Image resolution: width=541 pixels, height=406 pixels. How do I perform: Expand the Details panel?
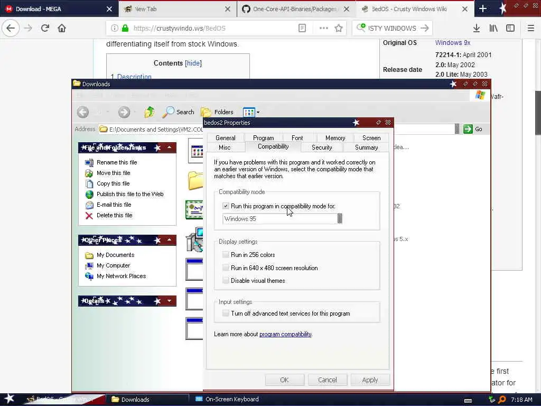click(169, 301)
